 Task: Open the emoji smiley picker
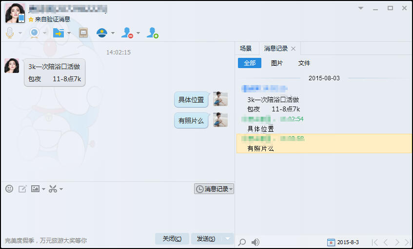[9, 189]
